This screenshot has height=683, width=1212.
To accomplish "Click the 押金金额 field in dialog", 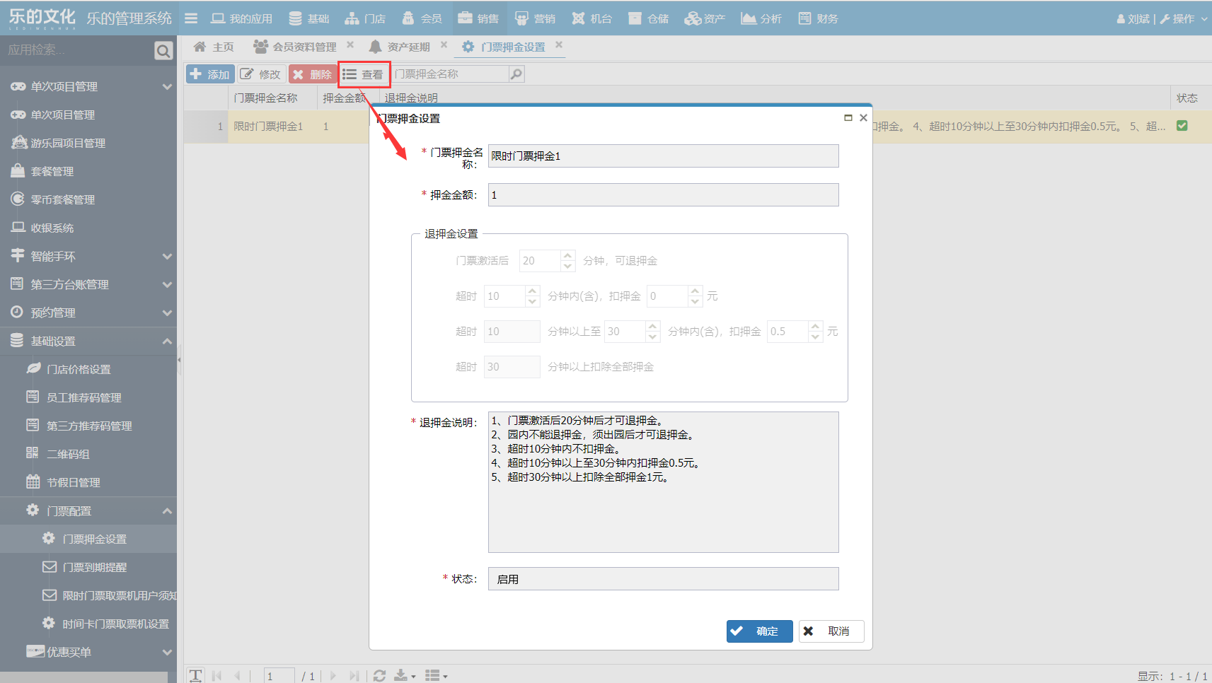I will [x=663, y=195].
